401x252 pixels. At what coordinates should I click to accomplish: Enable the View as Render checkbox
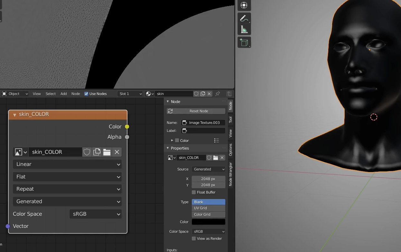[194, 239]
